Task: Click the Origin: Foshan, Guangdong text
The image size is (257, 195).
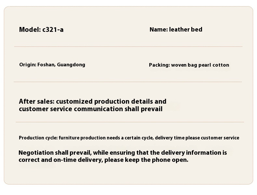Action: (52, 65)
